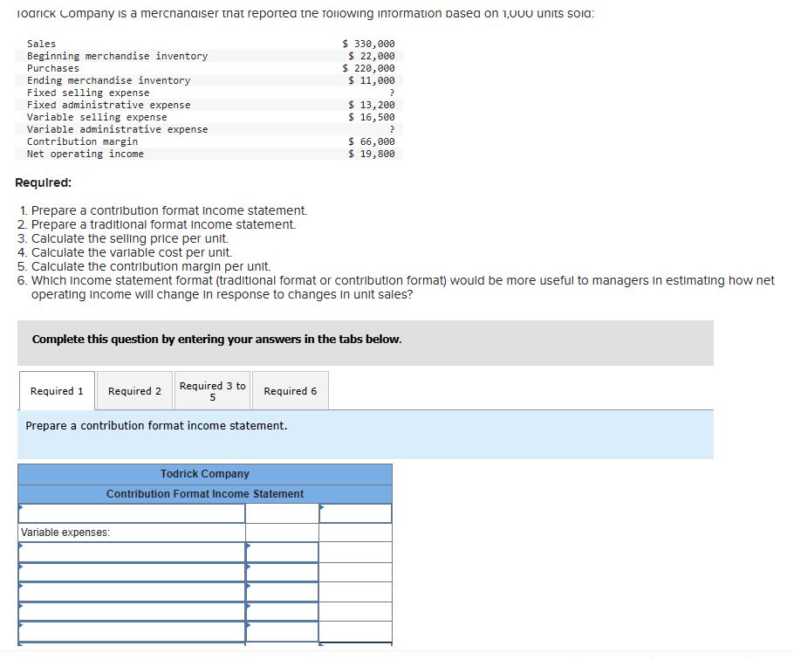
Task: Open the middle-column dropdown on the last expense row
Action: (249, 626)
